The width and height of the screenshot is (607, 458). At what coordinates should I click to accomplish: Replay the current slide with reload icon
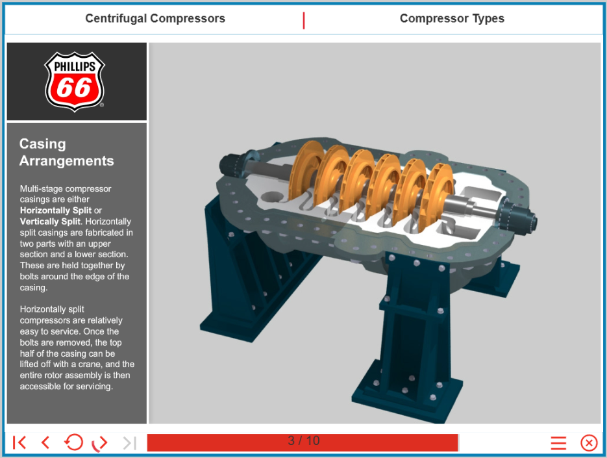click(x=73, y=442)
